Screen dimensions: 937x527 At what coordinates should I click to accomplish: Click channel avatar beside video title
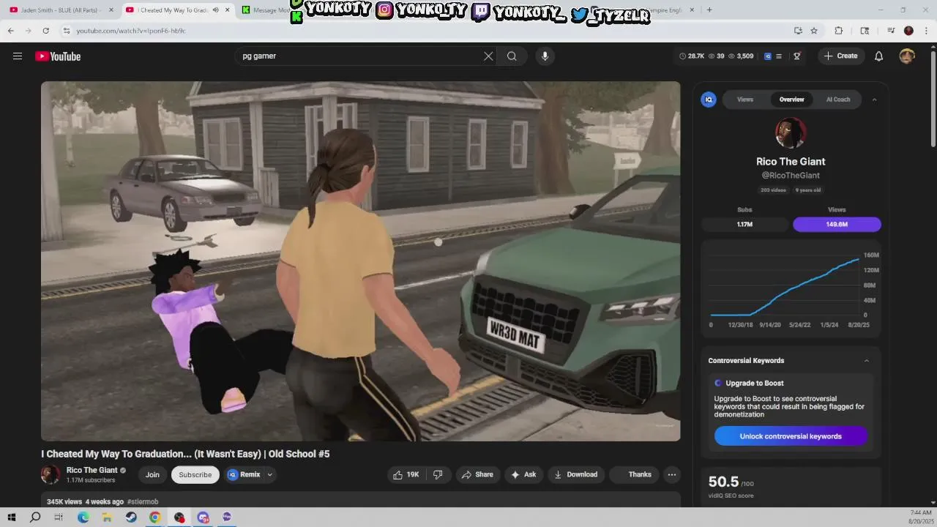point(51,474)
